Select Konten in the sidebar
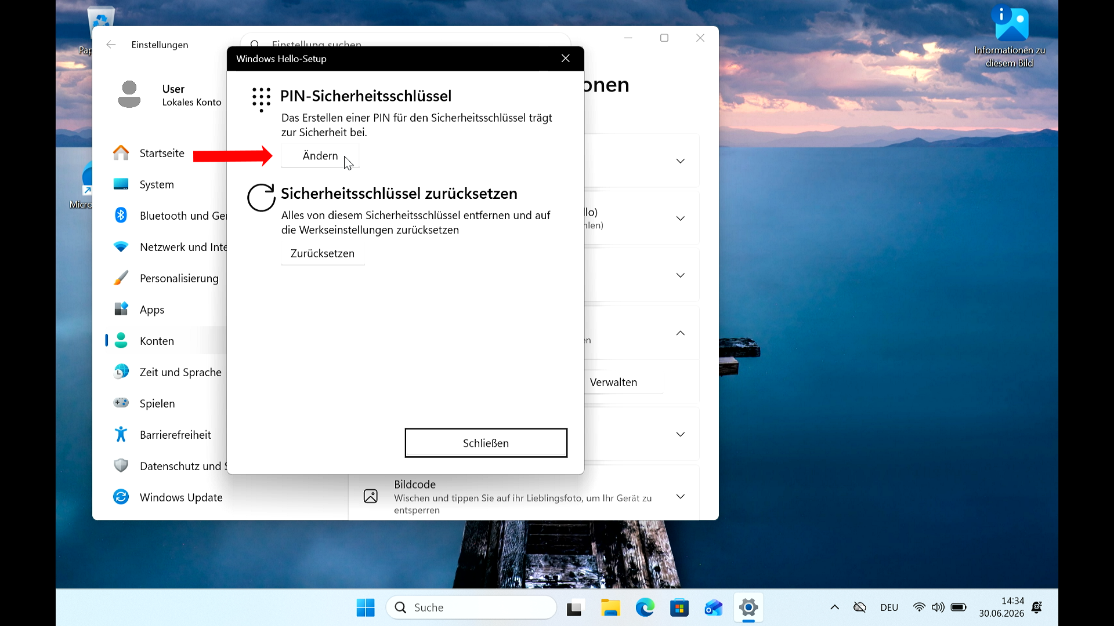Viewport: 1114px width, 626px height. (x=157, y=341)
